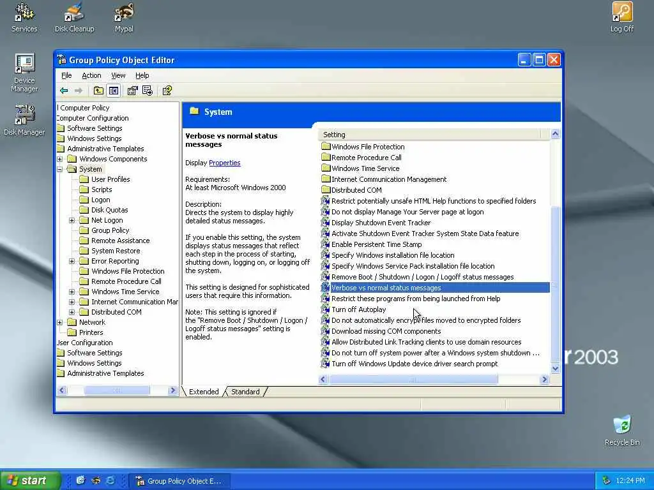The width and height of the screenshot is (654, 490).
Task: Click the tree pane scroll right arrow
Action: 172,390
